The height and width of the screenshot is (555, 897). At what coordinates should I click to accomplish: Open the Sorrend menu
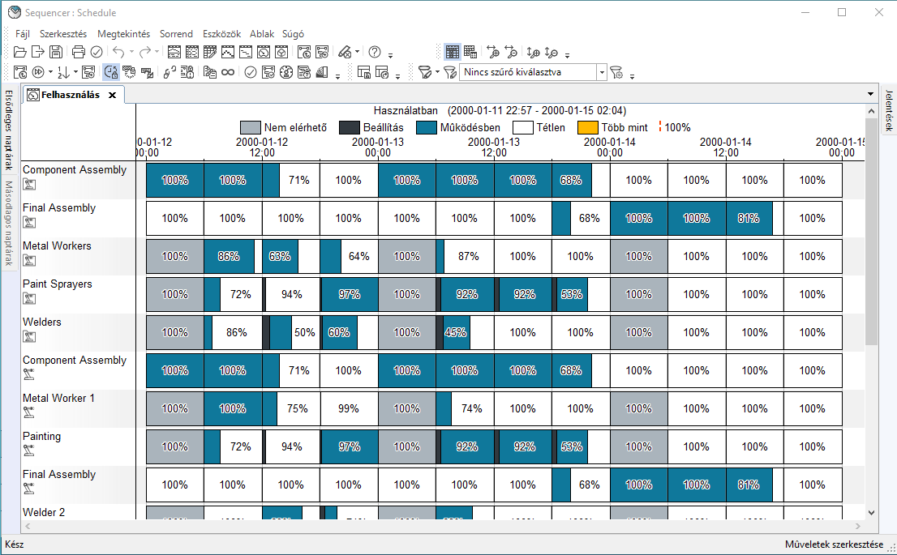tap(176, 34)
